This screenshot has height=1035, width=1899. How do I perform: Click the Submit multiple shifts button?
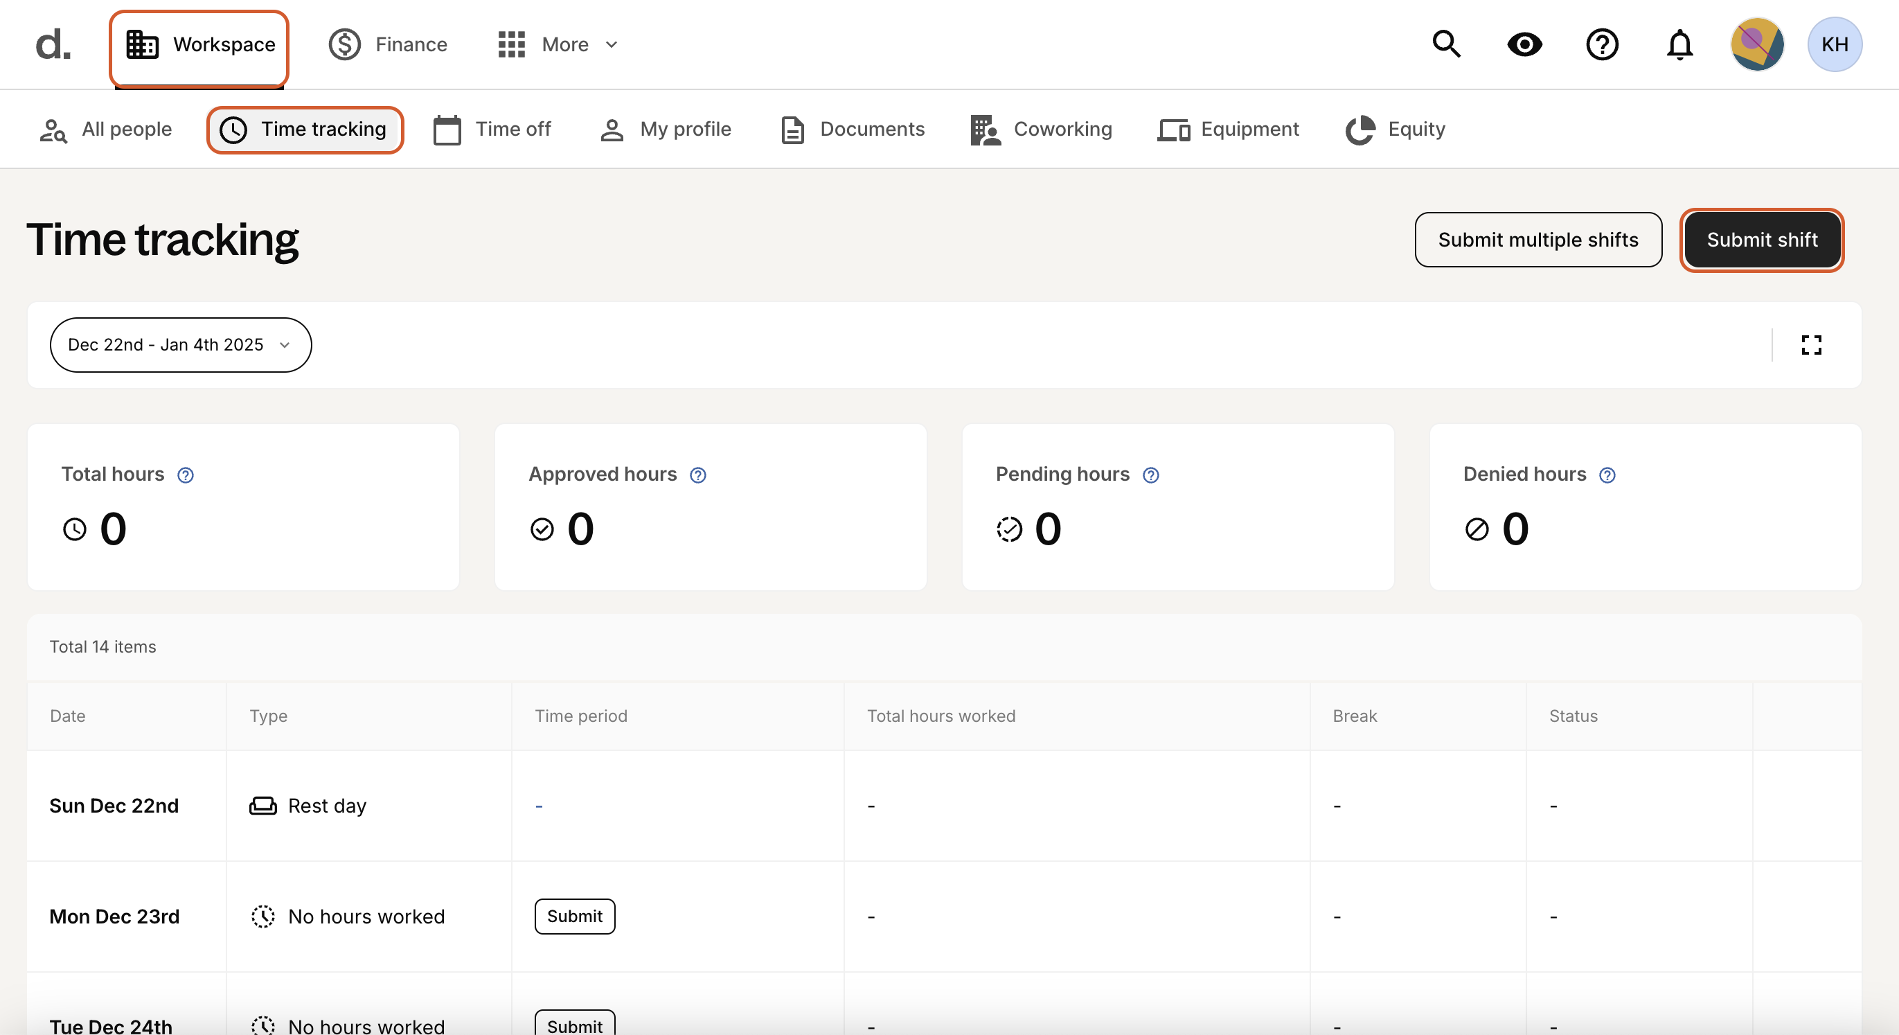(x=1537, y=240)
